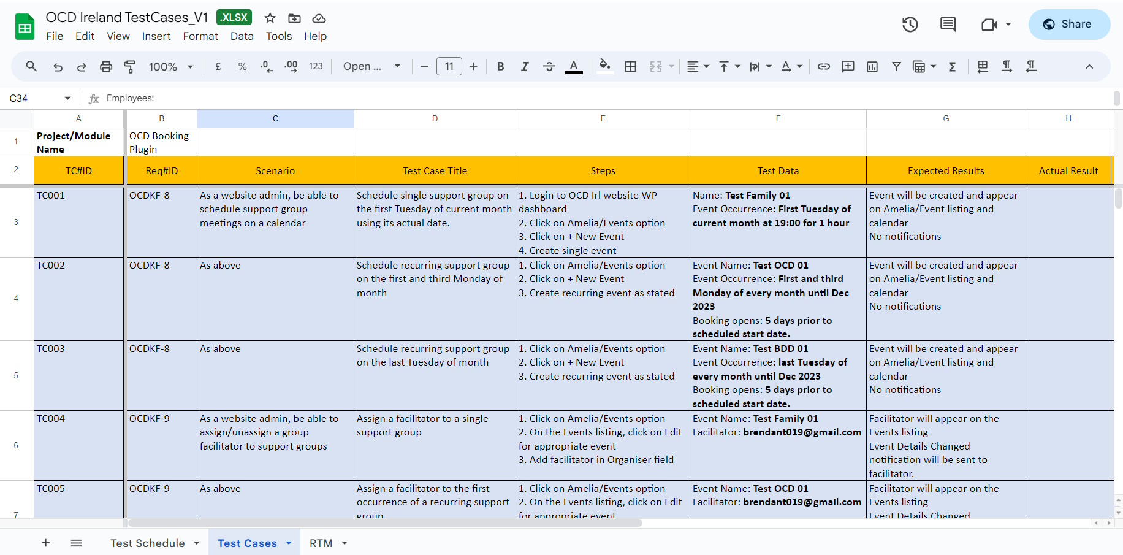Click the insert chart icon
Viewport: 1123px width, 555px height.
[872, 66]
